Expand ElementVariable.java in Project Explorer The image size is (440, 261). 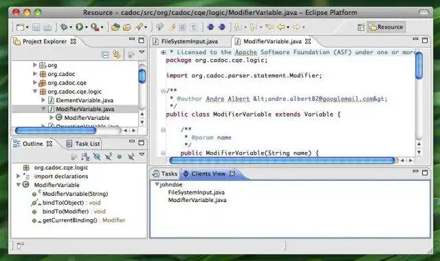pos(43,100)
